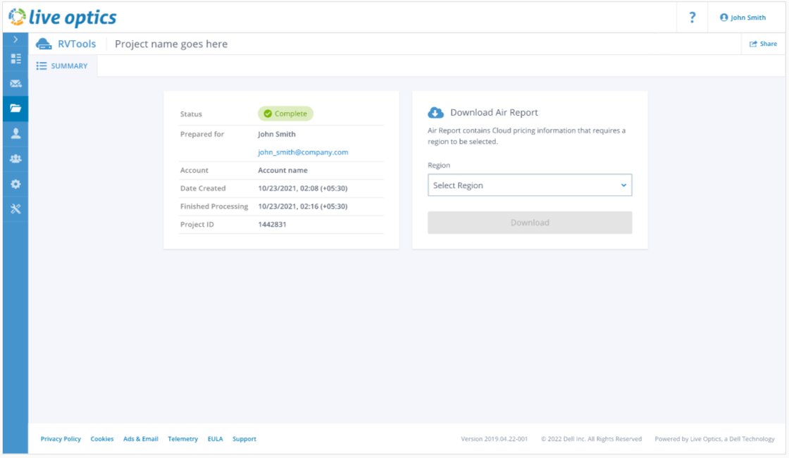Open the Select Region dropdown
789x458 pixels.
[x=530, y=185]
